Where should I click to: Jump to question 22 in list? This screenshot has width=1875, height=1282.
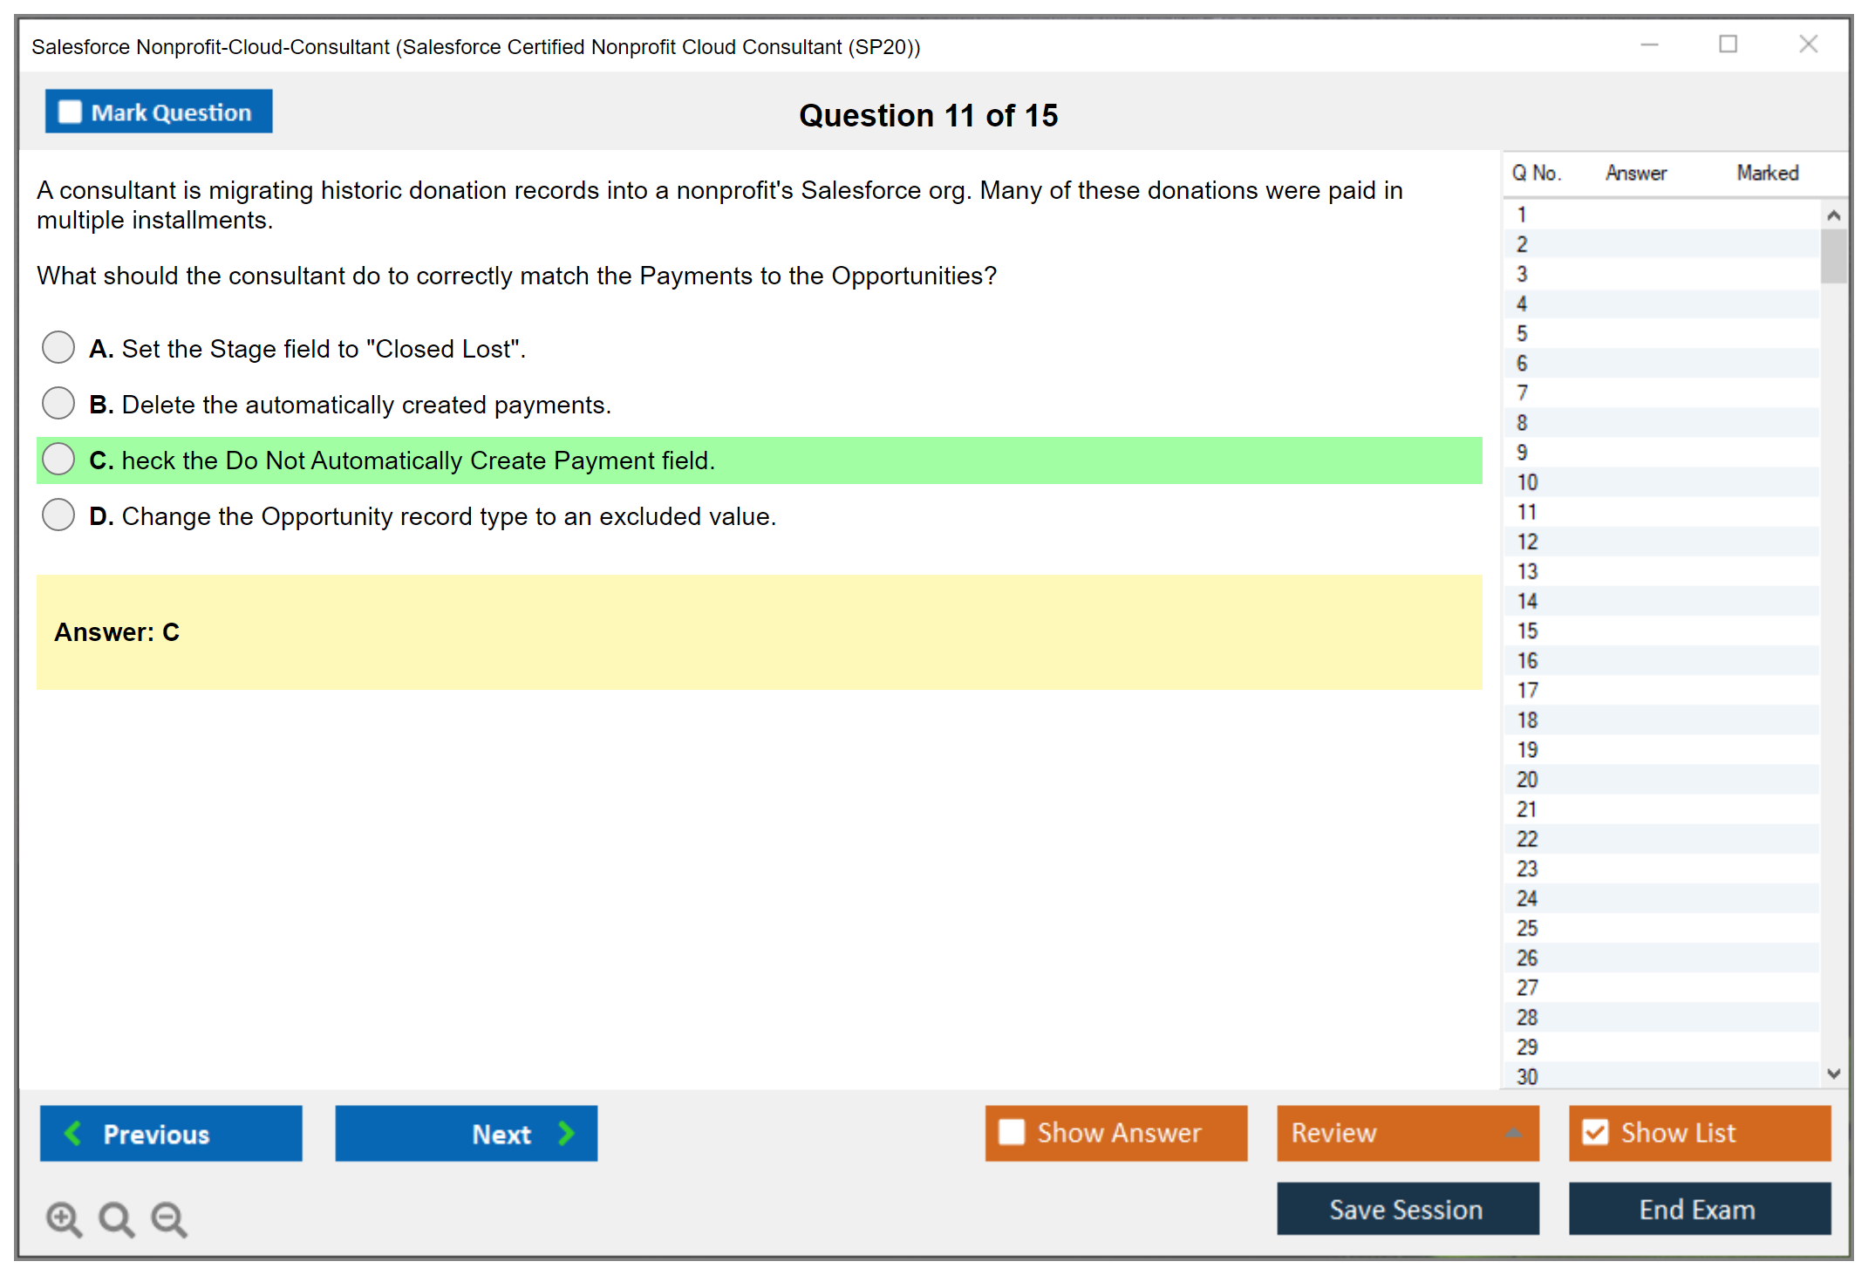pyautogui.click(x=1527, y=839)
